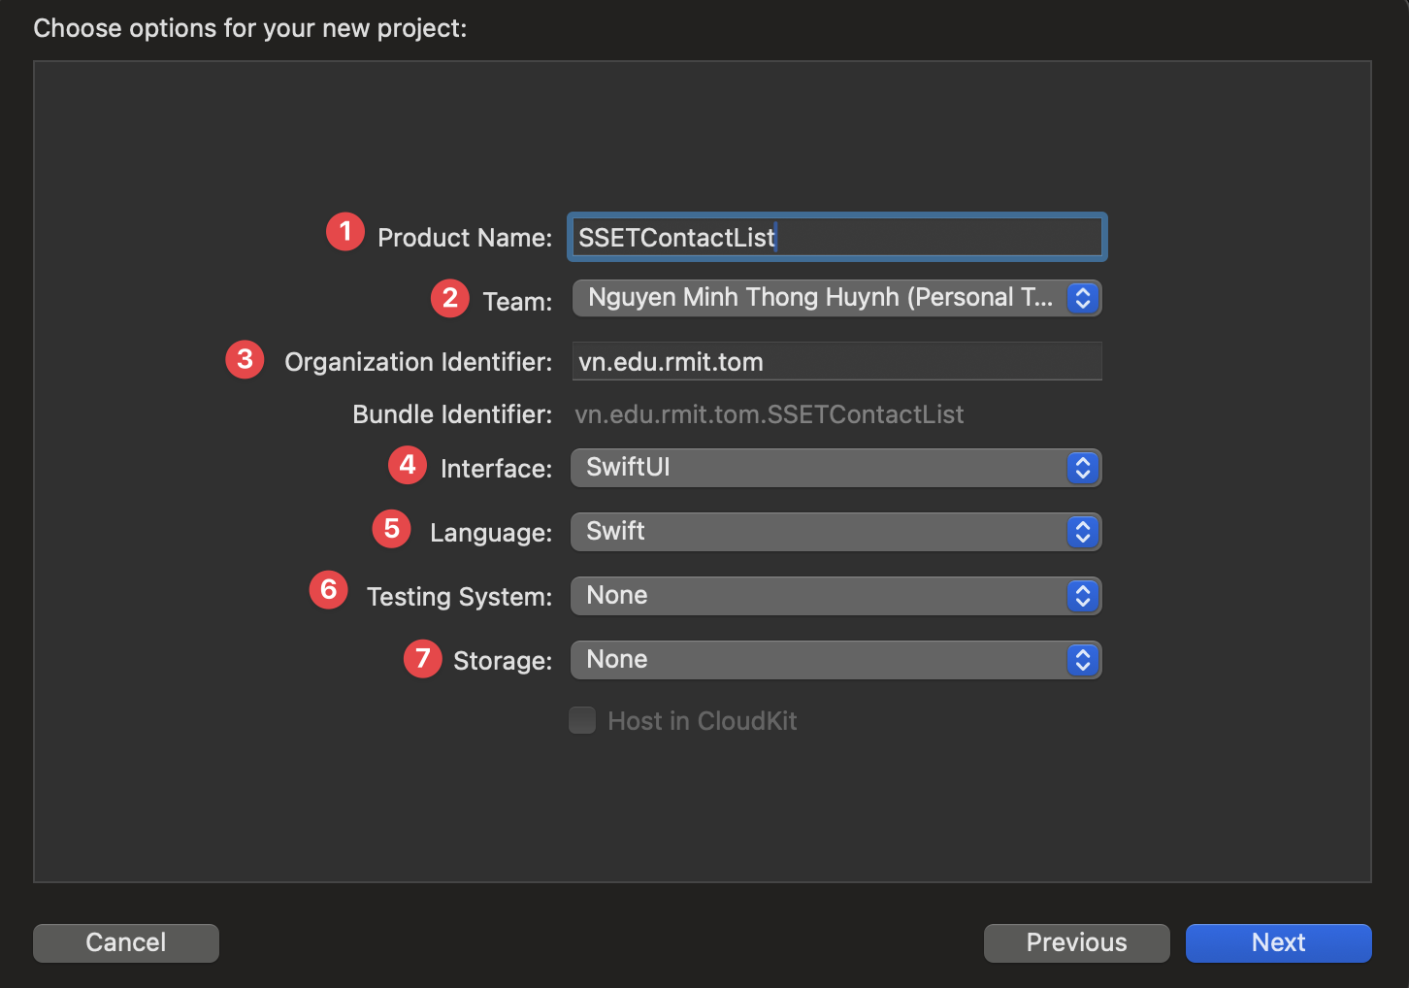
Task: Click the red marker numbered 5
Action: click(391, 529)
